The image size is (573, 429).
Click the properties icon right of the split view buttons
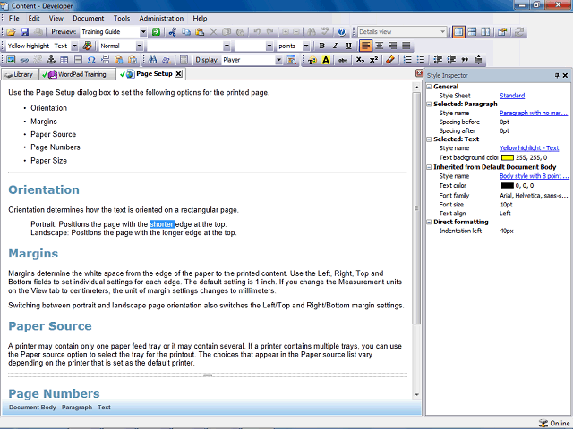coord(502,32)
